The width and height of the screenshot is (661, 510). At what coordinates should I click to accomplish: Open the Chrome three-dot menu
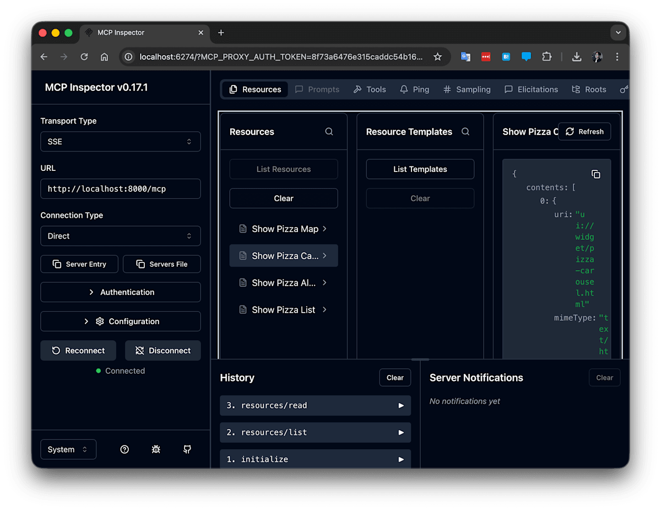point(617,57)
